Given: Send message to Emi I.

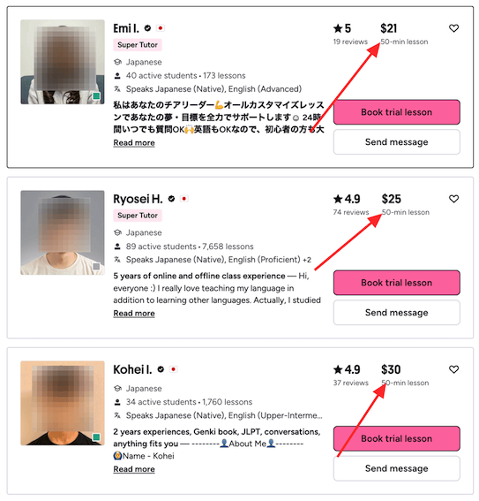Looking at the screenshot, I should point(396,142).
